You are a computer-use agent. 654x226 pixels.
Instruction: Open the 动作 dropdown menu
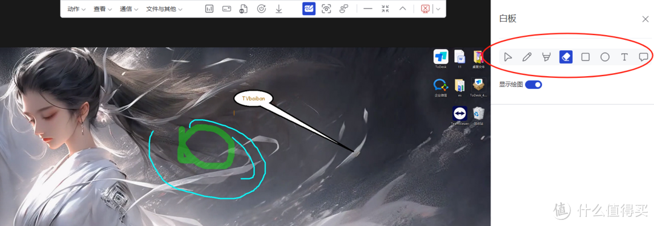click(76, 8)
